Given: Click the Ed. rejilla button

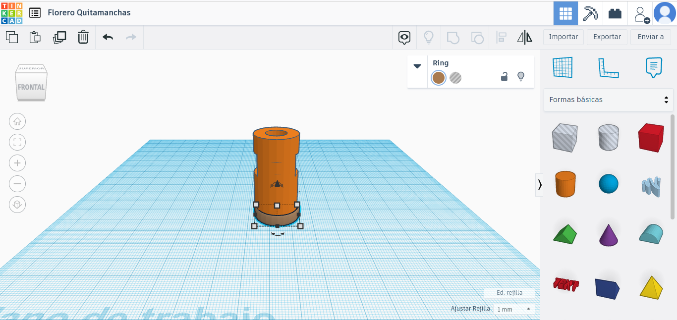Looking at the screenshot, I should coord(509,293).
